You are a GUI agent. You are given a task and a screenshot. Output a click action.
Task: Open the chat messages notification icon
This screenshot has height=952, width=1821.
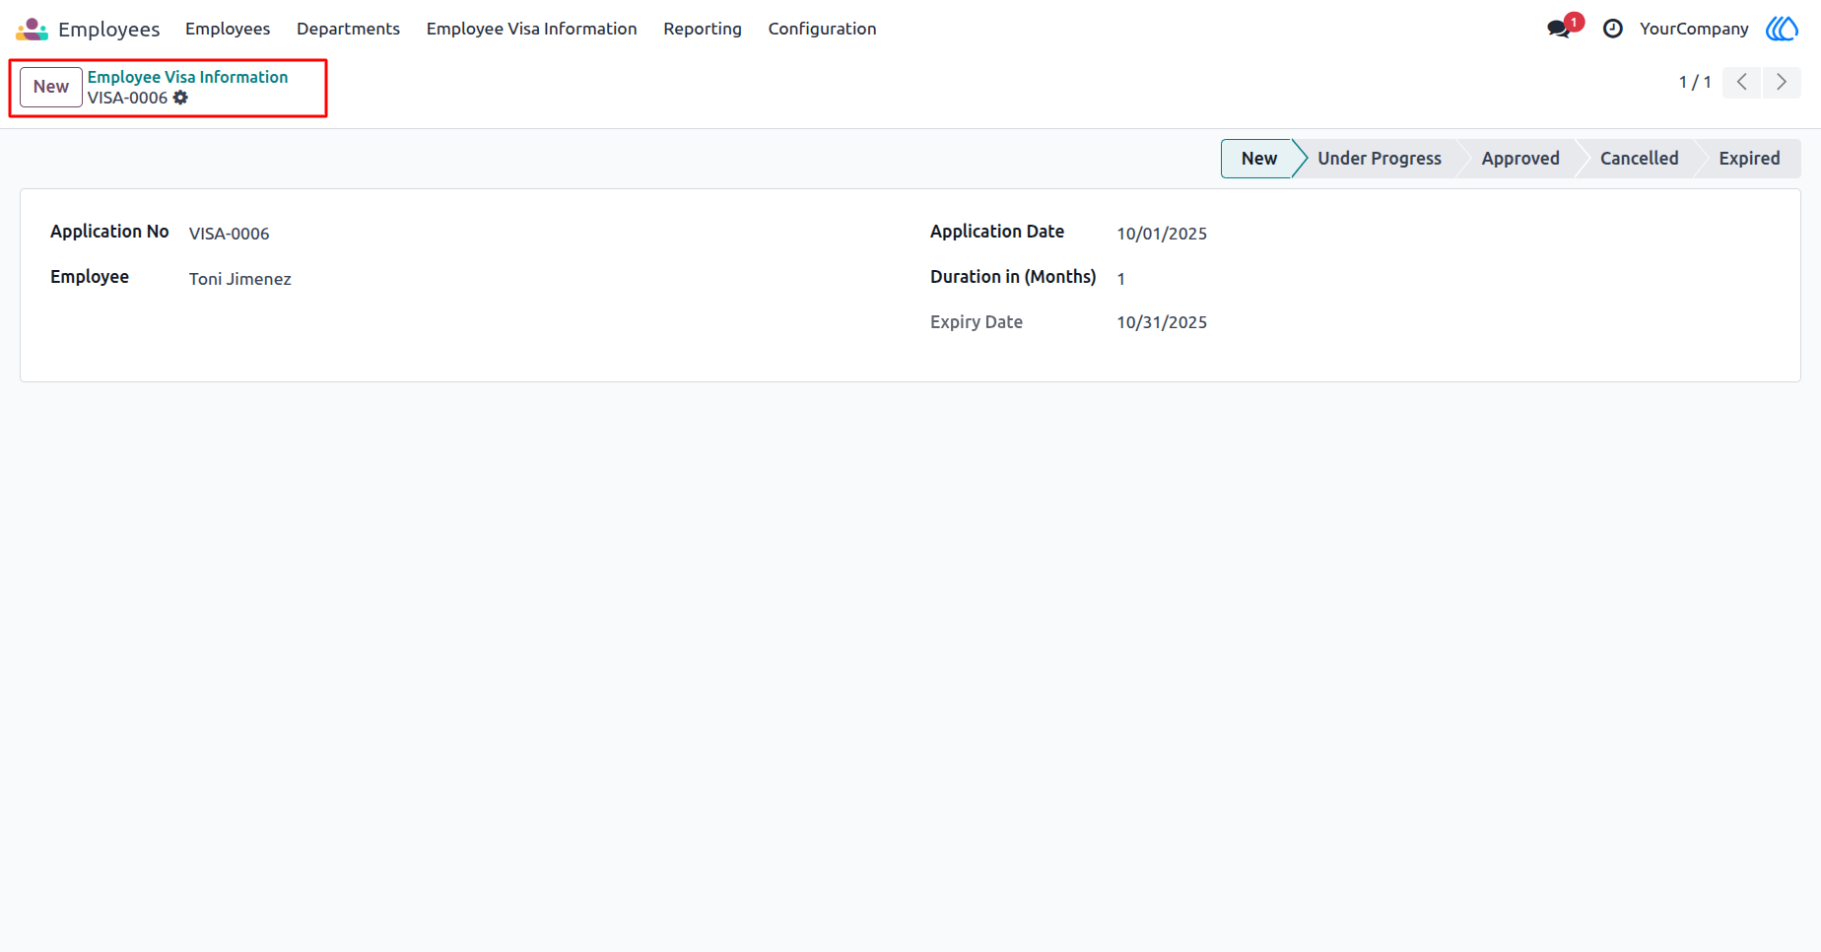click(x=1560, y=29)
